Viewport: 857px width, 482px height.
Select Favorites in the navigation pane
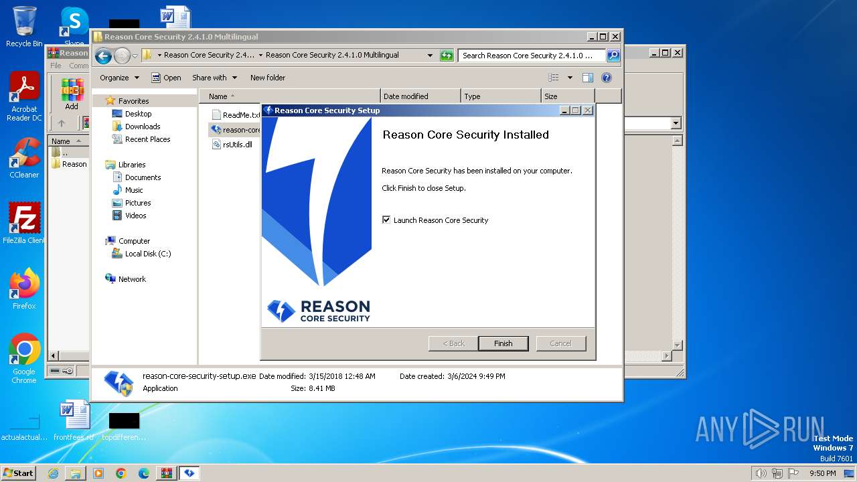pyautogui.click(x=133, y=101)
